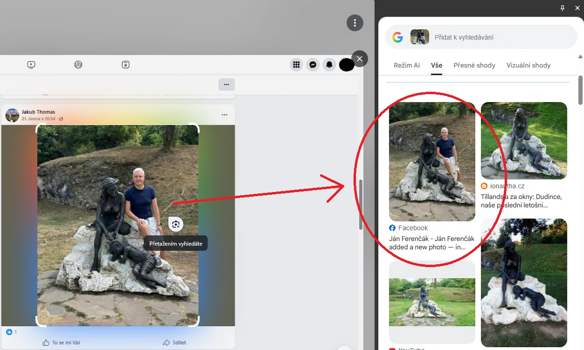Image resolution: width=584 pixels, height=350 pixels.
Task: Open the Facebook apps grid menu
Action: point(296,65)
